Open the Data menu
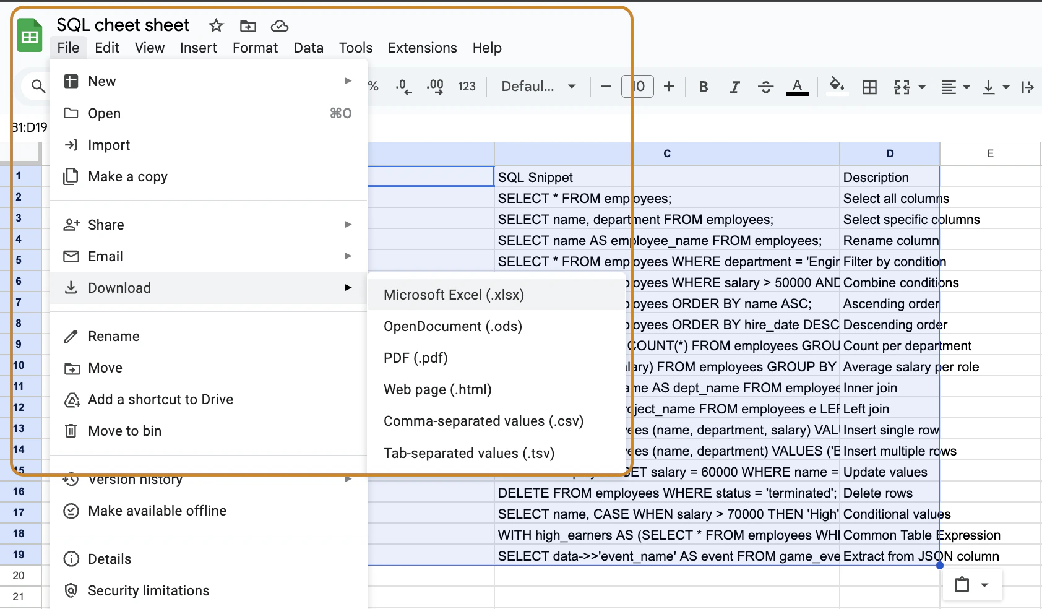Image resolution: width=1042 pixels, height=609 pixels. pos(308,48)
